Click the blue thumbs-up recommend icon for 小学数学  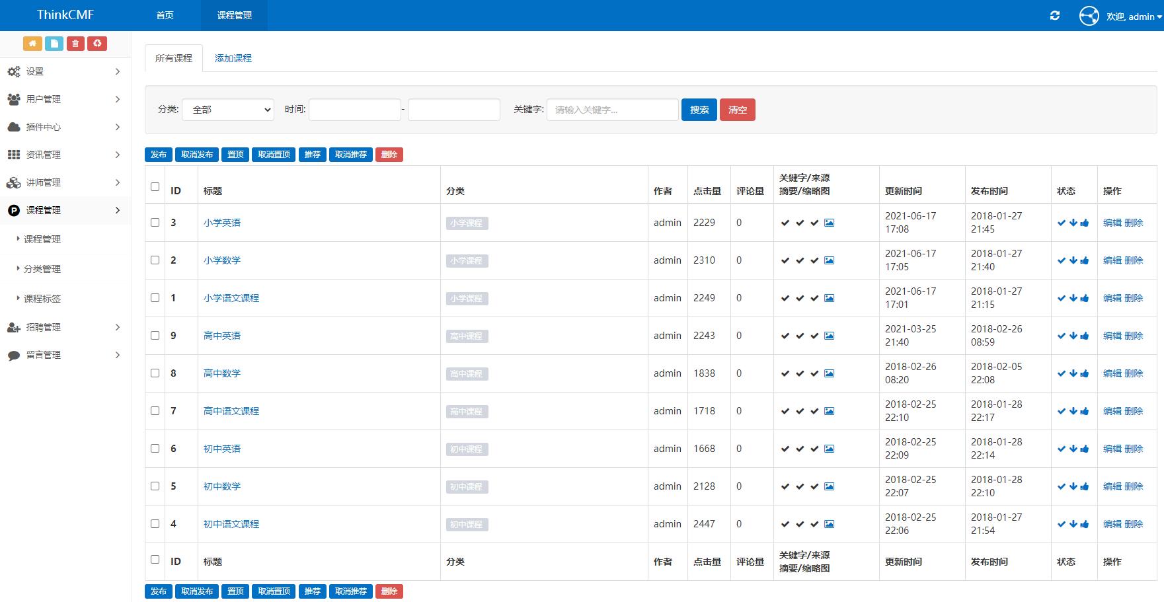point(1084,260)
